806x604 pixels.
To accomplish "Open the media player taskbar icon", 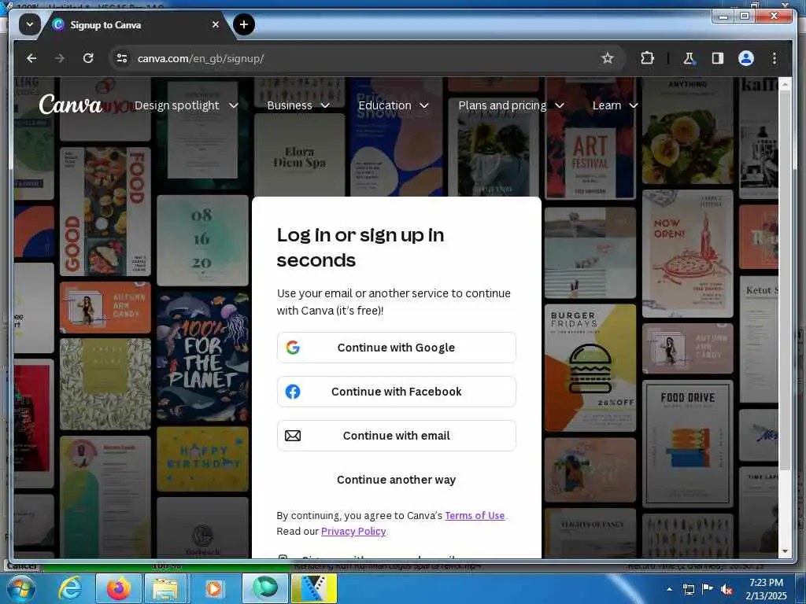I will (x=214, y=589).
